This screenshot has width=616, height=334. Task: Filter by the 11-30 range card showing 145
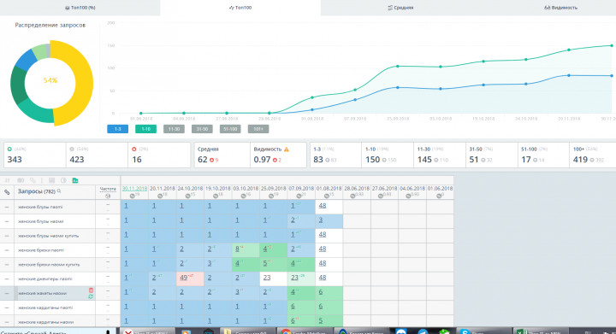pos(440,155)
